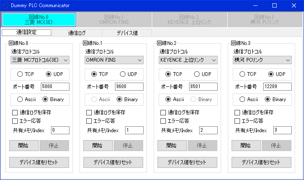
Task: Select the 回線No.0 三菱 MC(3E) line button
Action: pos(39,20)
